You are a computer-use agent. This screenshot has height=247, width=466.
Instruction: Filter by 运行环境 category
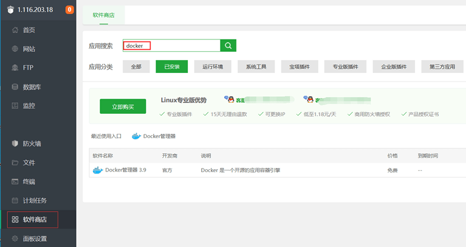[x=213, y=67]
